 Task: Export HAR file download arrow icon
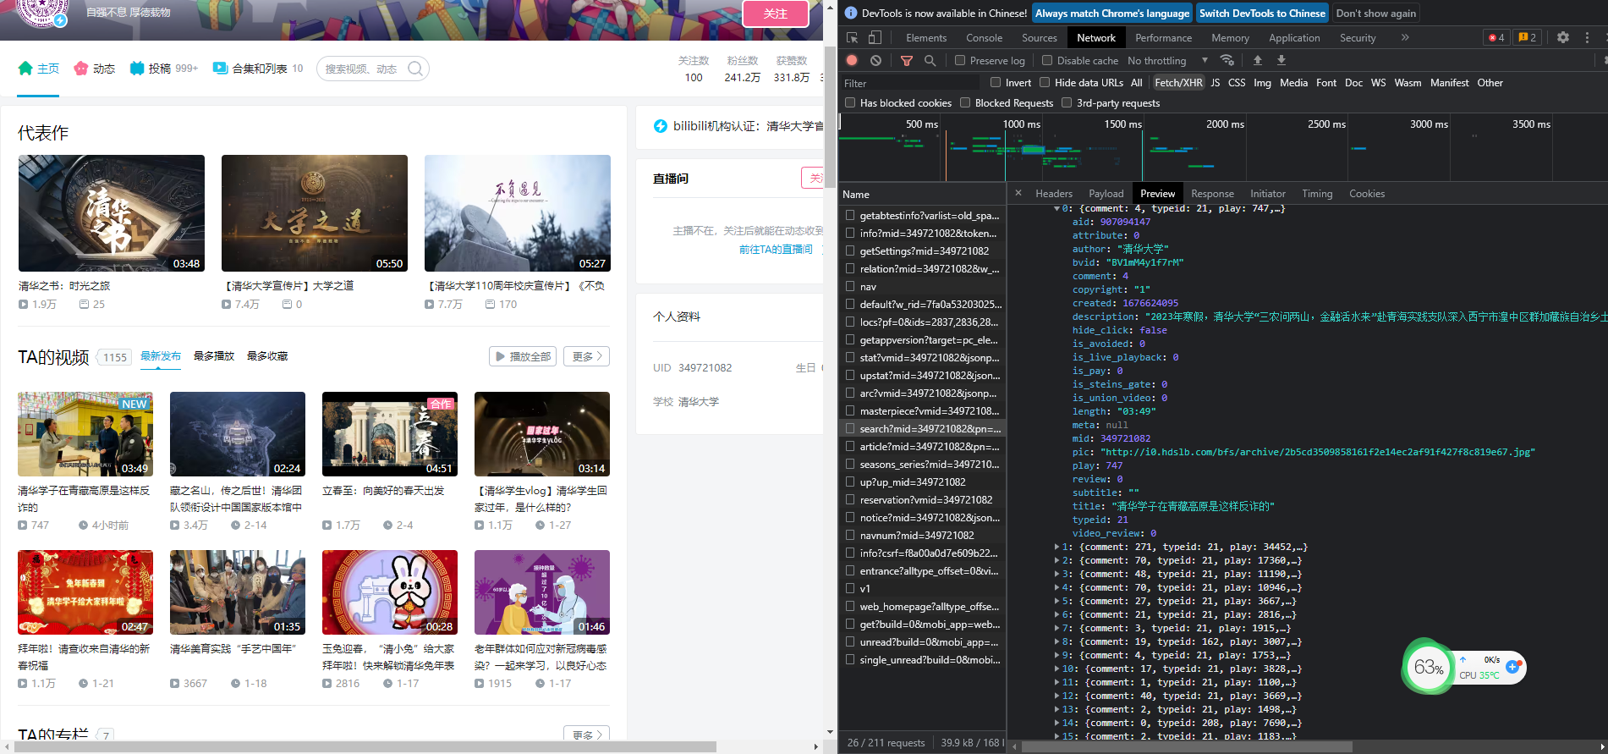click(1281, 60)
